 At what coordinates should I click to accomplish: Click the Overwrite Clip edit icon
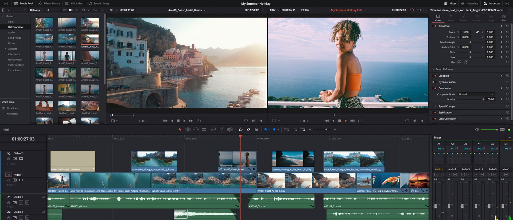222,129
